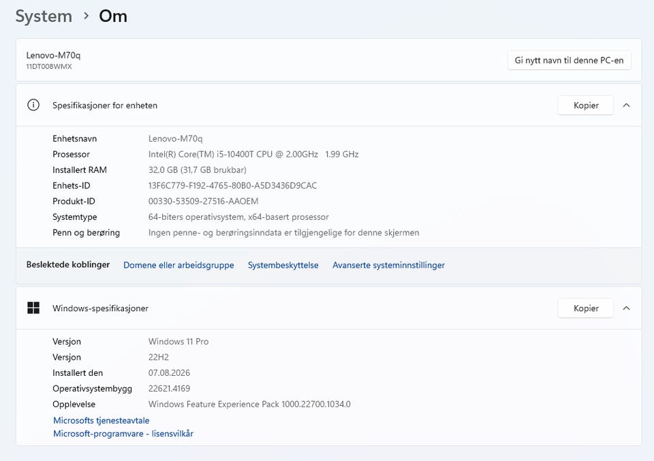Screen dimensions: 654x461
Task: Copy device specifications with Kopier button
Action: click(x=586, y=106)
